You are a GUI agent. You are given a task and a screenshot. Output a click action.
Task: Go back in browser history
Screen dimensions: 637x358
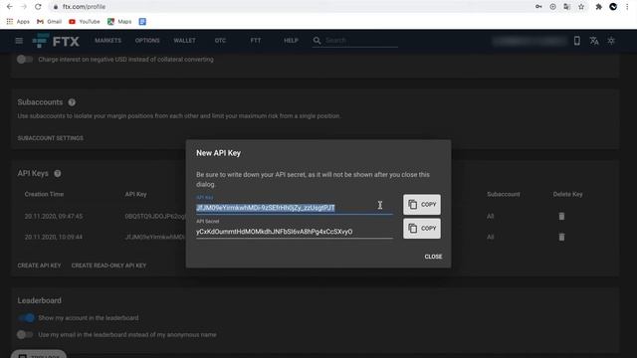[9, 7]
